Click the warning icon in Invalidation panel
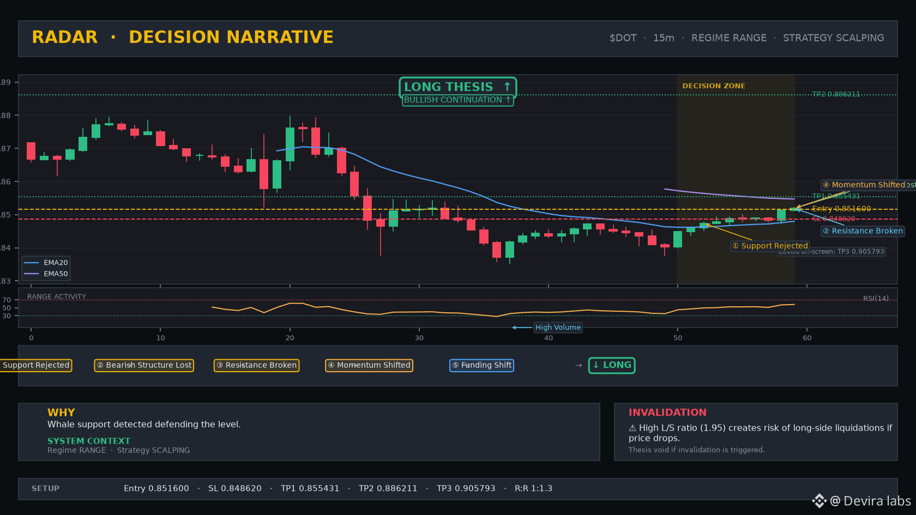Viewport: 916px width, 515px height. coord(632,428)
